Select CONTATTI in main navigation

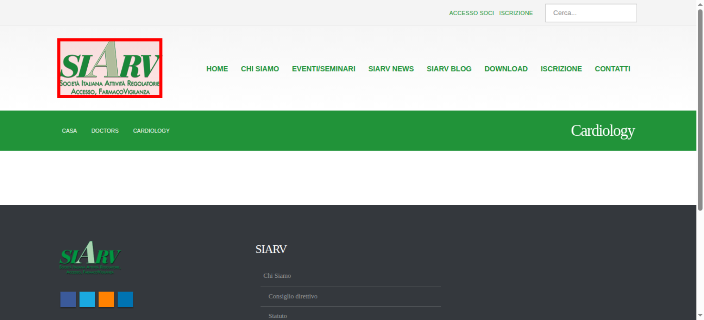point(612,69)
